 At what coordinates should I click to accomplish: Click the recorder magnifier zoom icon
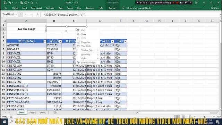(x=144, y=3)
